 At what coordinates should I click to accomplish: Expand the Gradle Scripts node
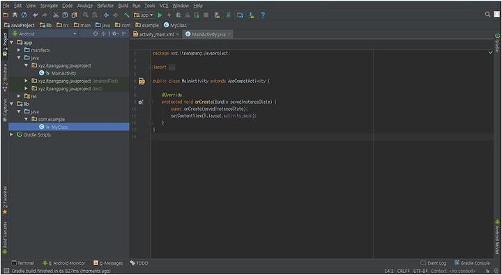pos(12,134)
